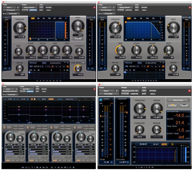Open the Audio 1 track selector in Expander
193x171 pixels.
point(10,8)
